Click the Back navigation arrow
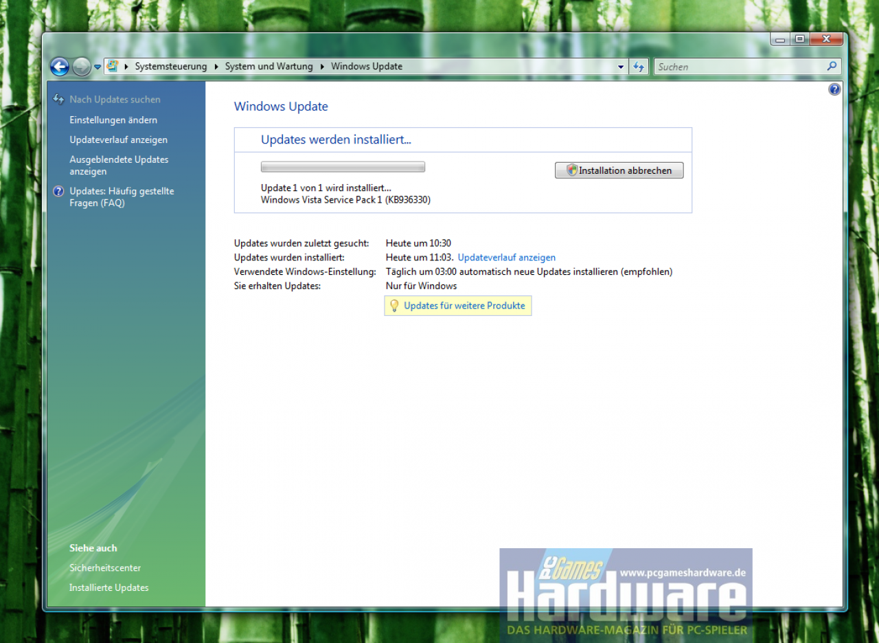Image resolution: width=879 pixels, height=643 pixels. (60, 67)
